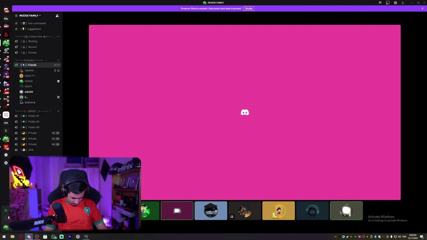Open the inbox icon in title bar

tap(388, 3)
